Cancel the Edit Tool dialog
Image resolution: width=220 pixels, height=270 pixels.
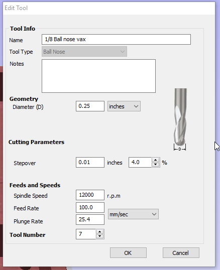coord(181,253)
